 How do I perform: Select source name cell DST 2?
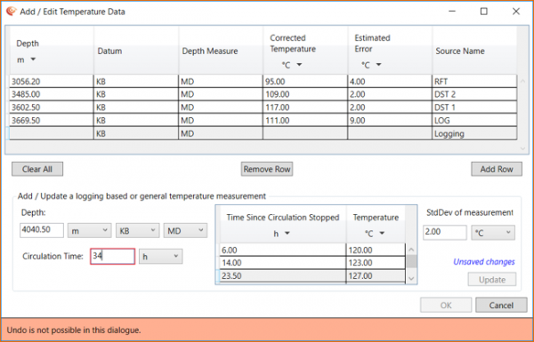click(474, 94)
